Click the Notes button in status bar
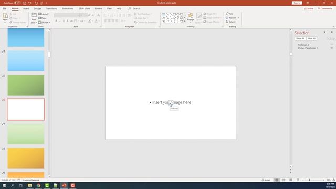This screenshot has width=336, height=189. [266, 180]
